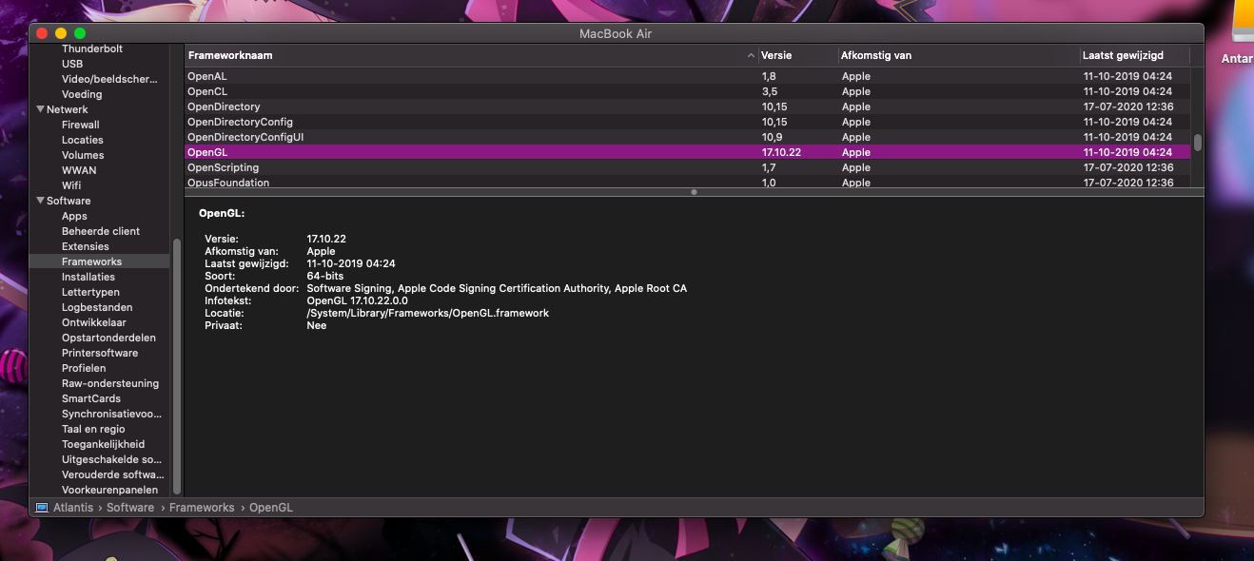The height and width of the screenshot is (561, 1254).
Task: Open Opstartonderdelen sidebar item
Action: point(108,338)
